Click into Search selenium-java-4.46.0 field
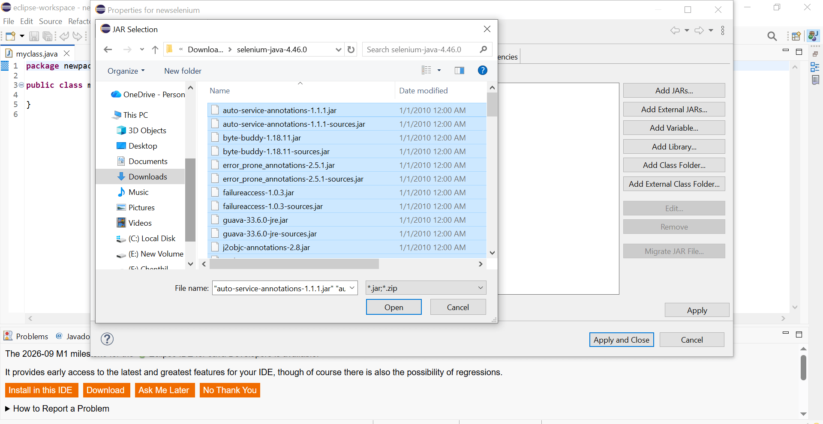This screenshot has width=823, height=424. click(x=427, y=50)
